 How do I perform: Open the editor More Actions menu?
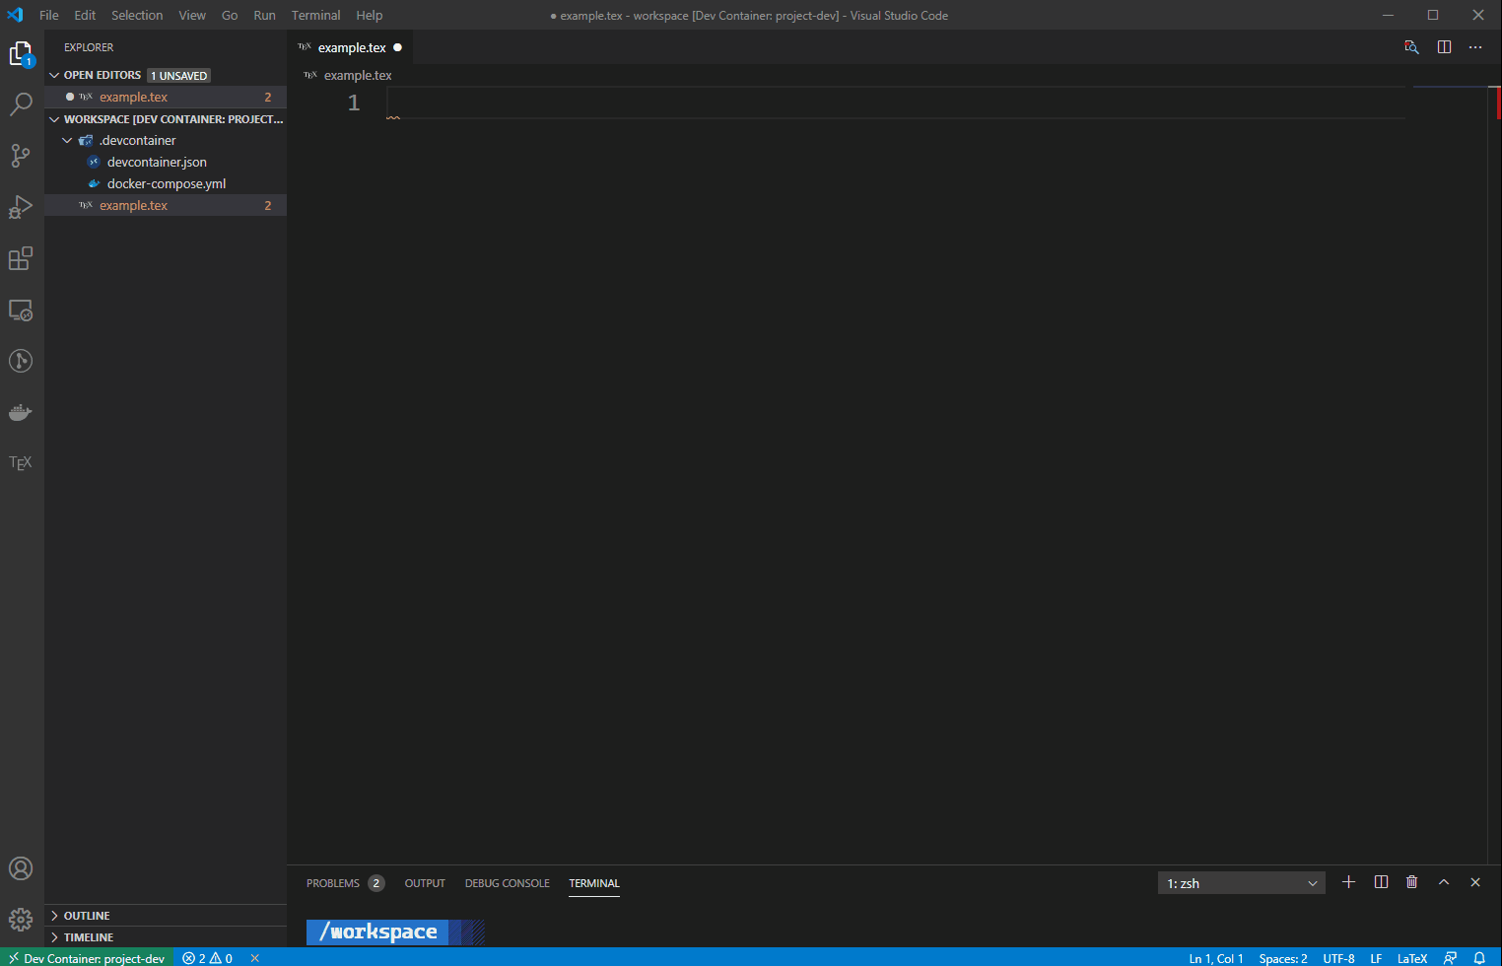pos(1475,47)
